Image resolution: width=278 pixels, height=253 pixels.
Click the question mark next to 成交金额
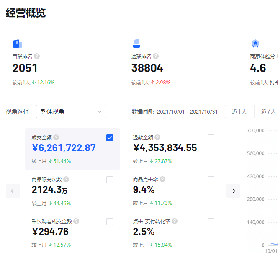pyautogui.click(x=56, y=137)
